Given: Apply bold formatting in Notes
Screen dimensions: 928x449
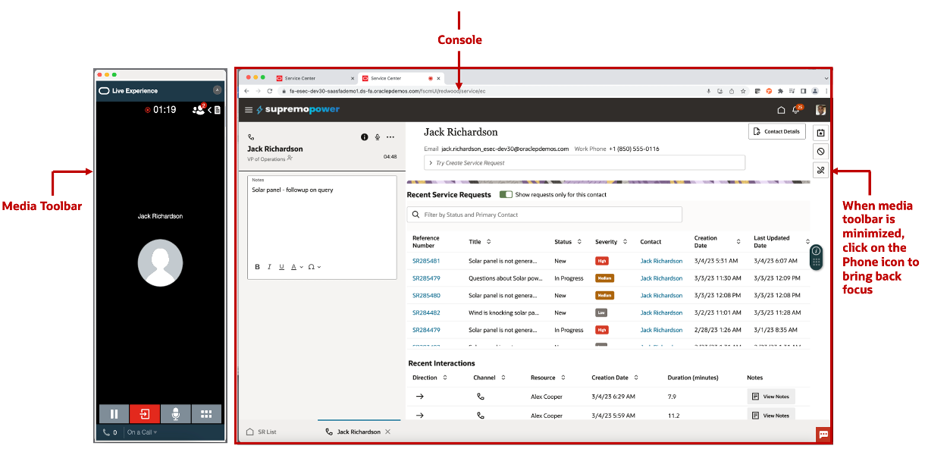Looking at the screenshot, I should point(257,267).
